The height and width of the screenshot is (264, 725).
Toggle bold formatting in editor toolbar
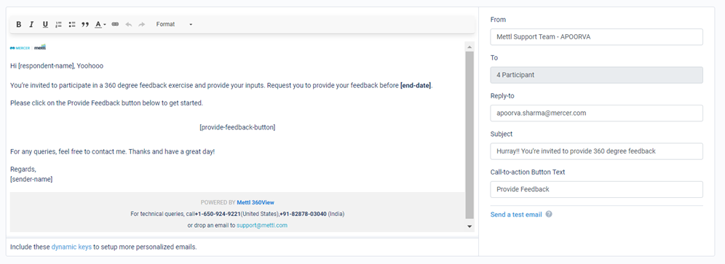tap(18, 25)
